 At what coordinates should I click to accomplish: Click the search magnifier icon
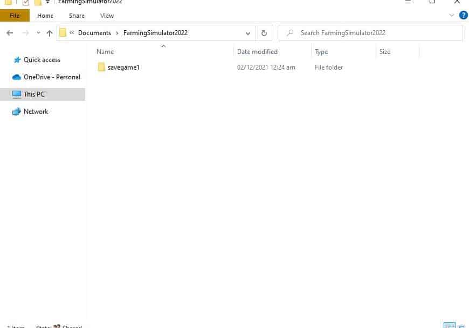point(290,32)
